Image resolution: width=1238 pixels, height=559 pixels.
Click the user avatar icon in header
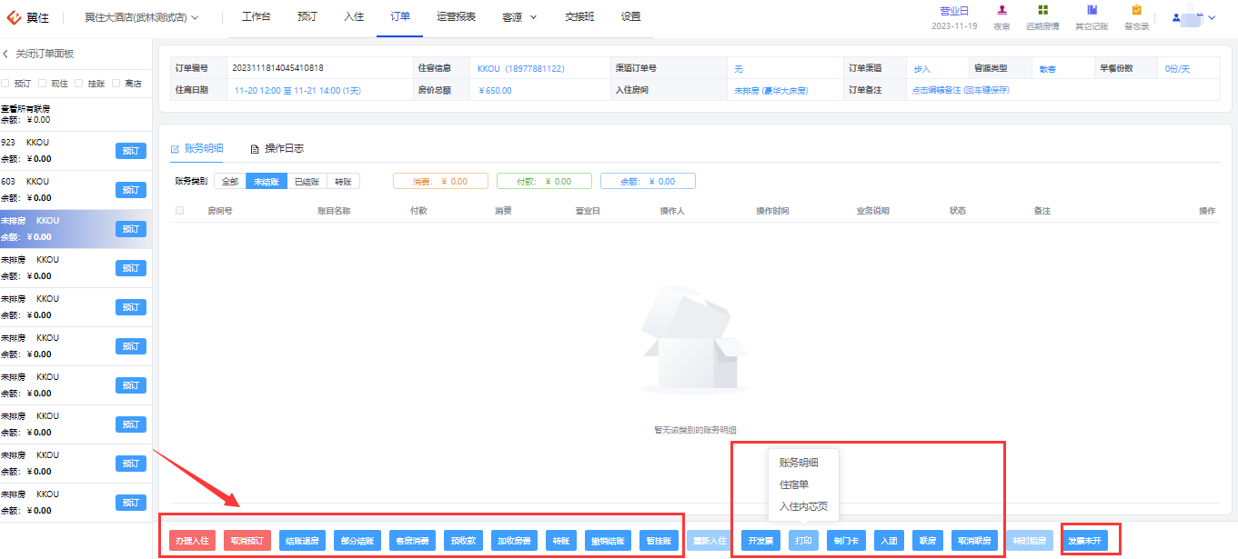[x=1176, y=17]
